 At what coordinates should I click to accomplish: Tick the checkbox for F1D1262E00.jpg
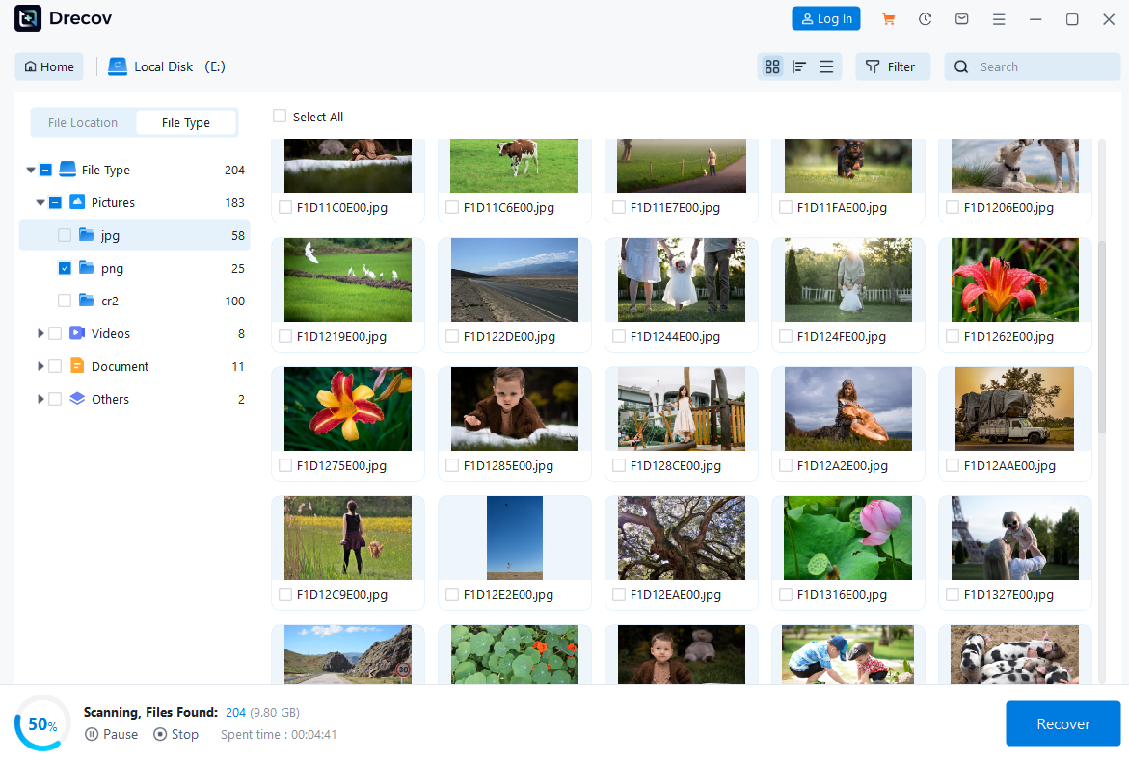[953, 336]
